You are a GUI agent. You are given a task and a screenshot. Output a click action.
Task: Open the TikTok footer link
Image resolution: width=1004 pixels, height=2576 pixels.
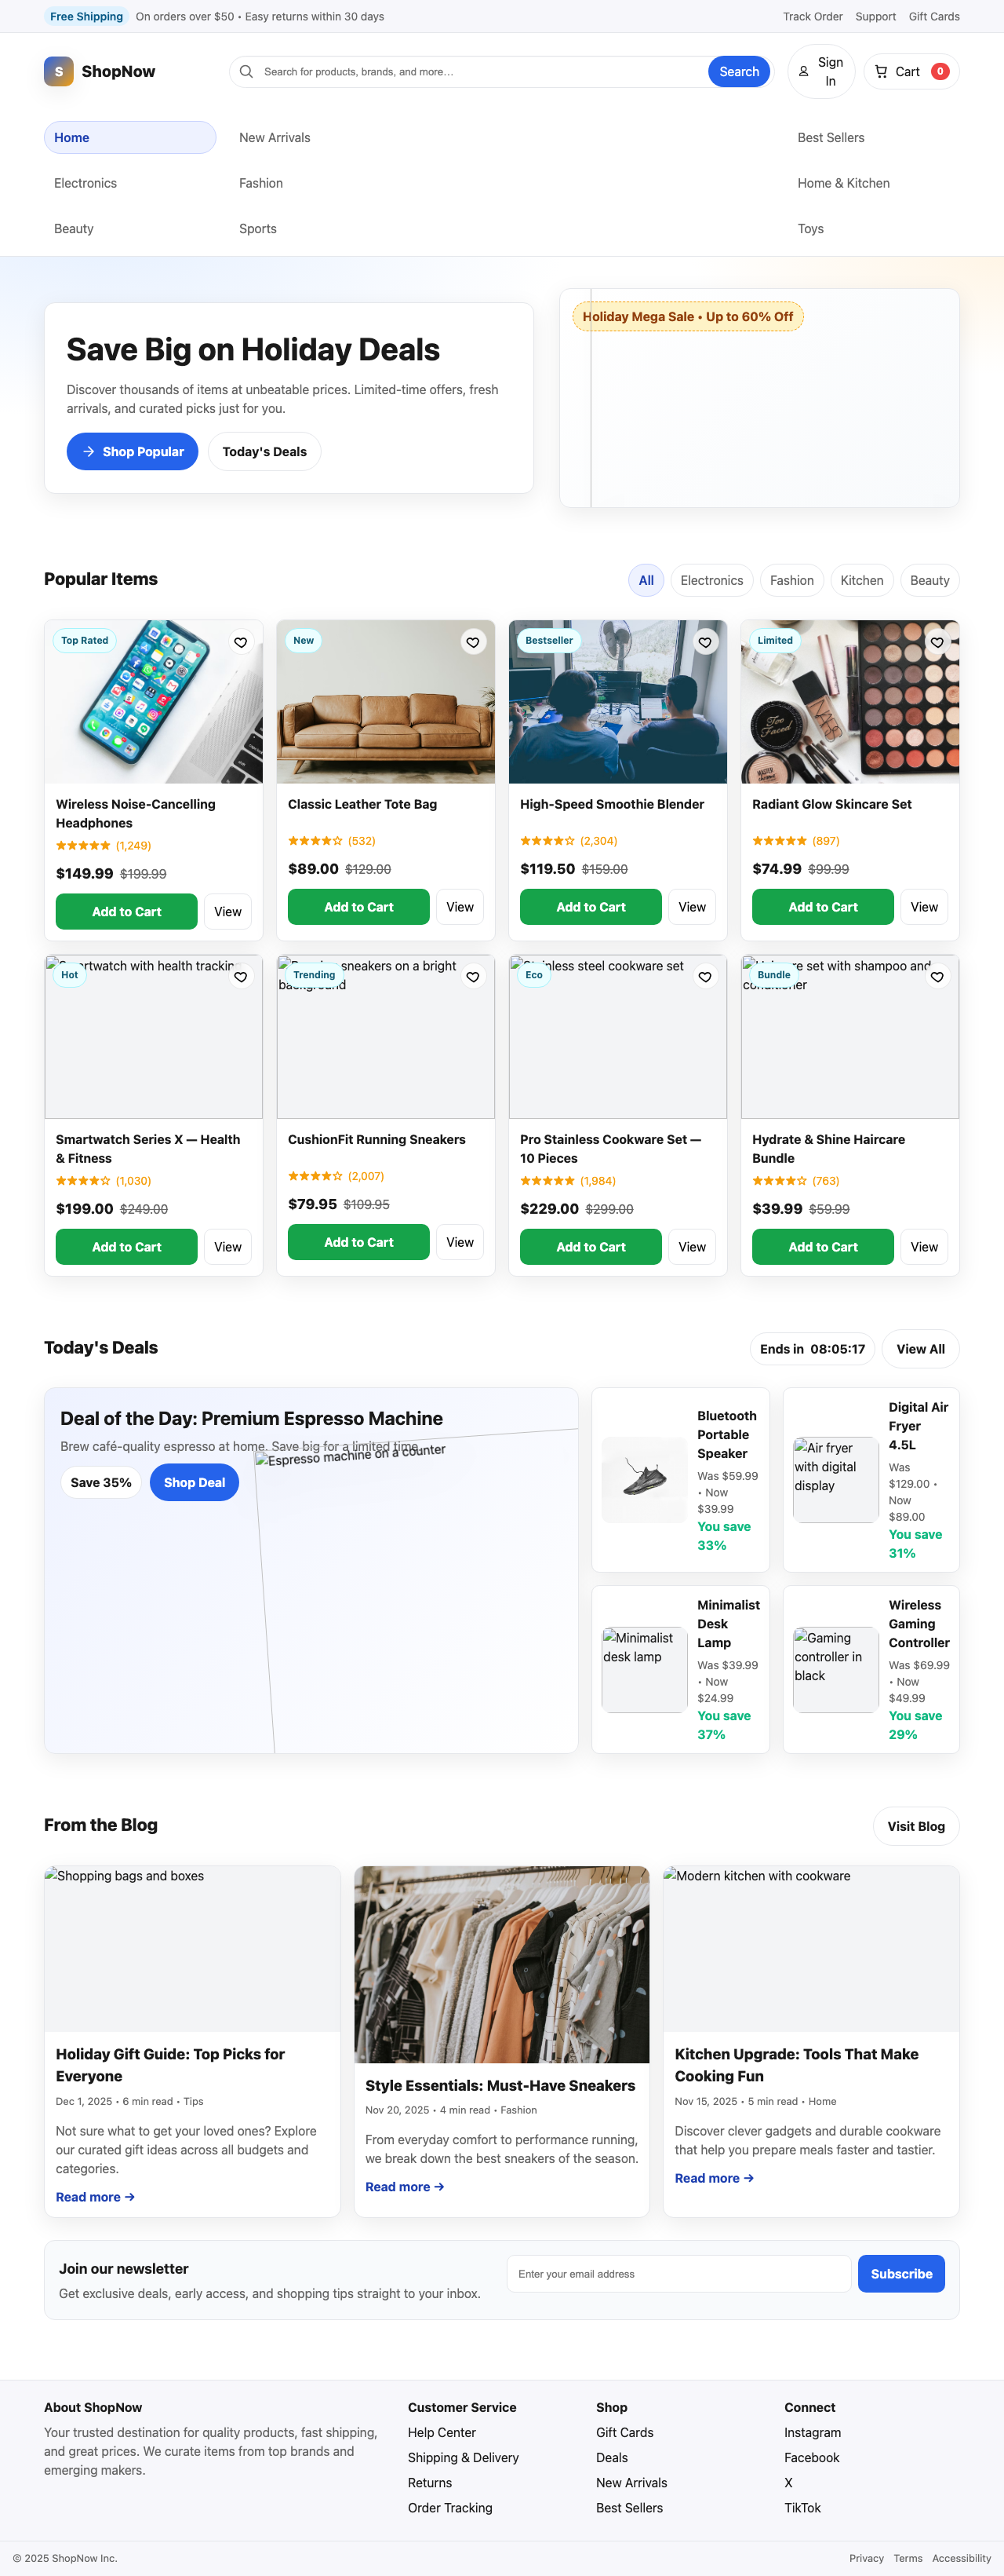click(802, 2508)
